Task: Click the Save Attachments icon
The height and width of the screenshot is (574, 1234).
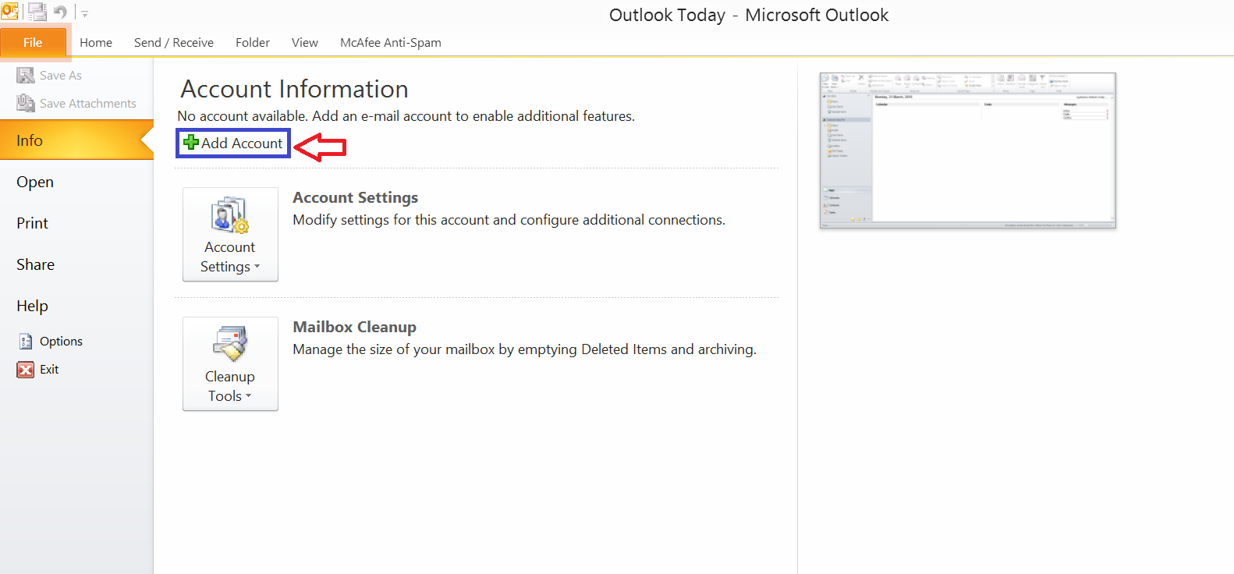Action: 26,103
